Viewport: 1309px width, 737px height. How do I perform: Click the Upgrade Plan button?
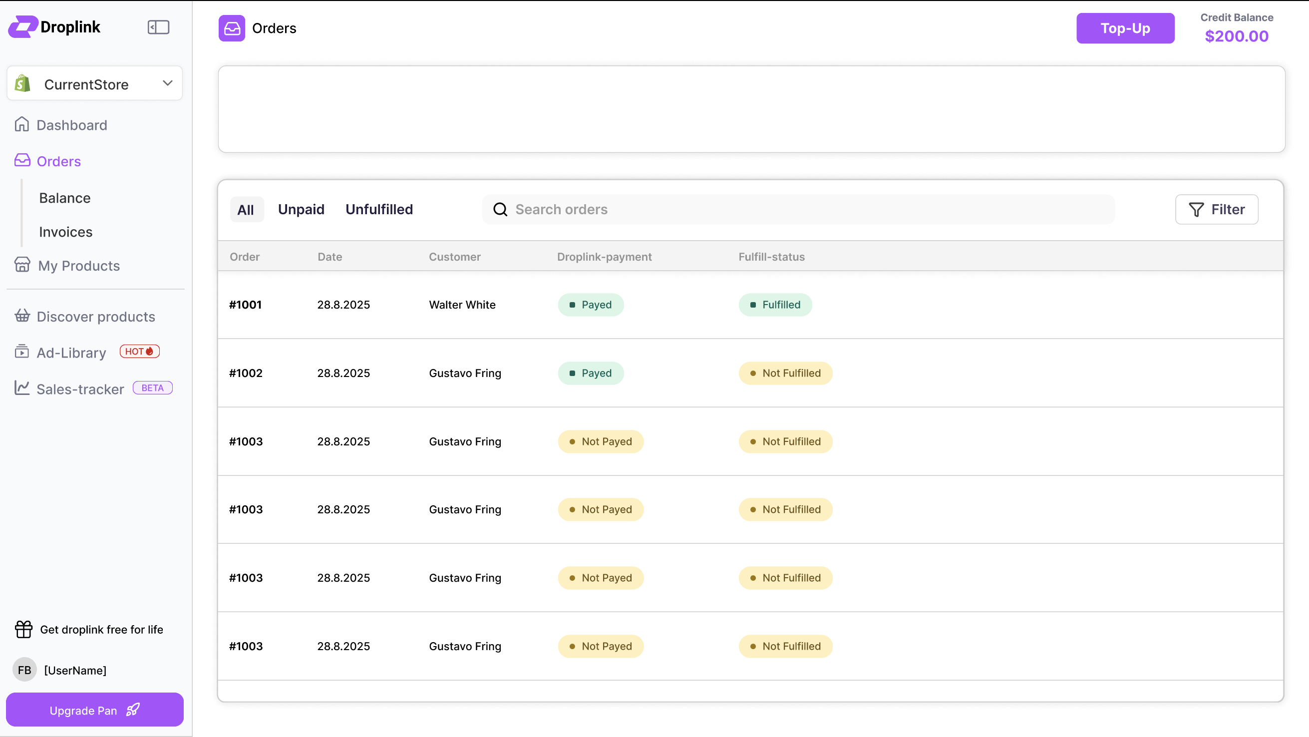click(94, 710)
